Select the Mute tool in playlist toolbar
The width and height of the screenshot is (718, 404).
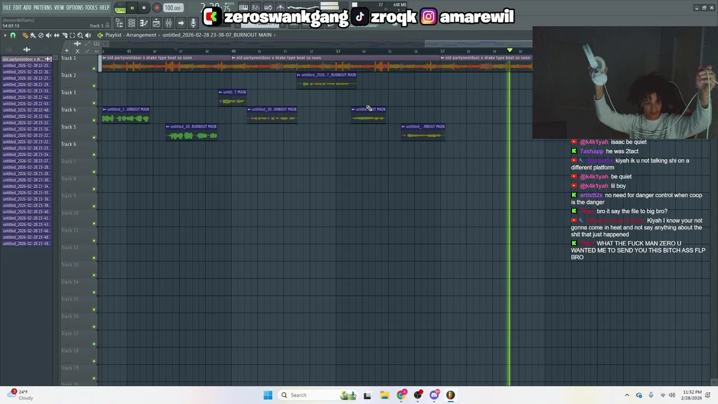point(49,35)
